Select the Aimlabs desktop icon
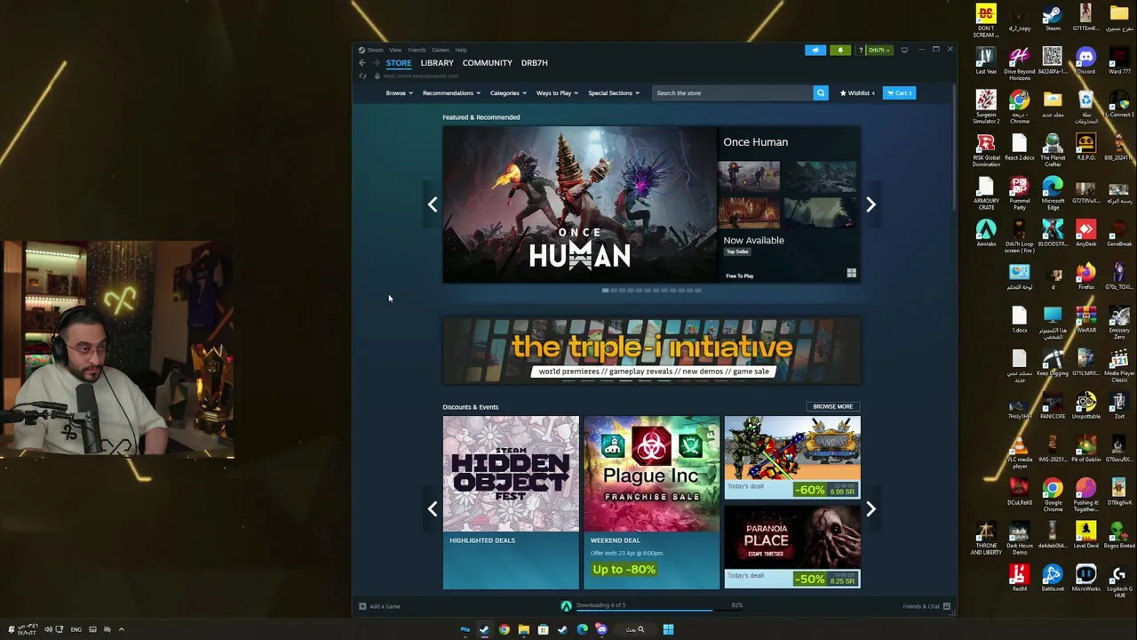 tap(986, 233)
